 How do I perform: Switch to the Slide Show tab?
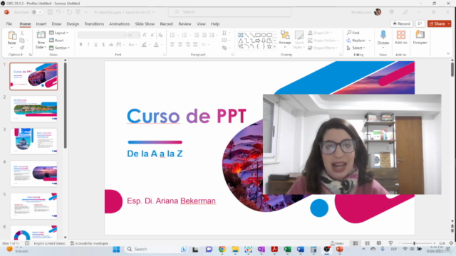click(x=145, y=23)
